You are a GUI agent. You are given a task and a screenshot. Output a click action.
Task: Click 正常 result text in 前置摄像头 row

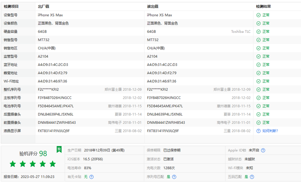click(266, 123)
